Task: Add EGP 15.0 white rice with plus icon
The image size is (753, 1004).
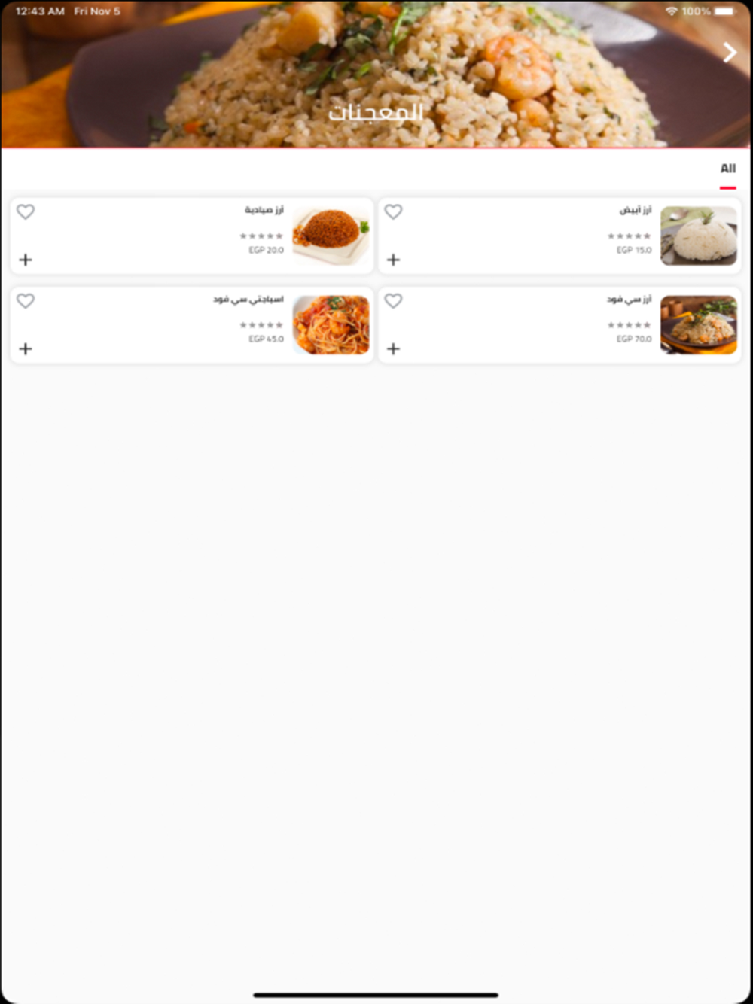Action: [x=393, y=260]
